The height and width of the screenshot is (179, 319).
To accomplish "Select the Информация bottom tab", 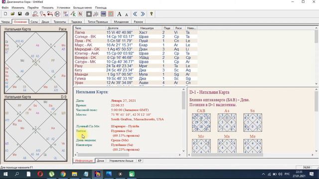I will pos(84,161).
